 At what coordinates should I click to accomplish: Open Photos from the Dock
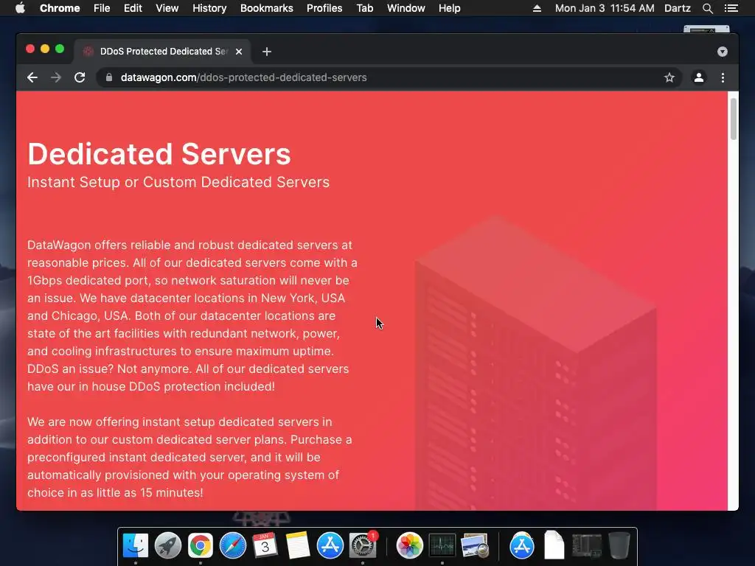(x=409, y=545)
